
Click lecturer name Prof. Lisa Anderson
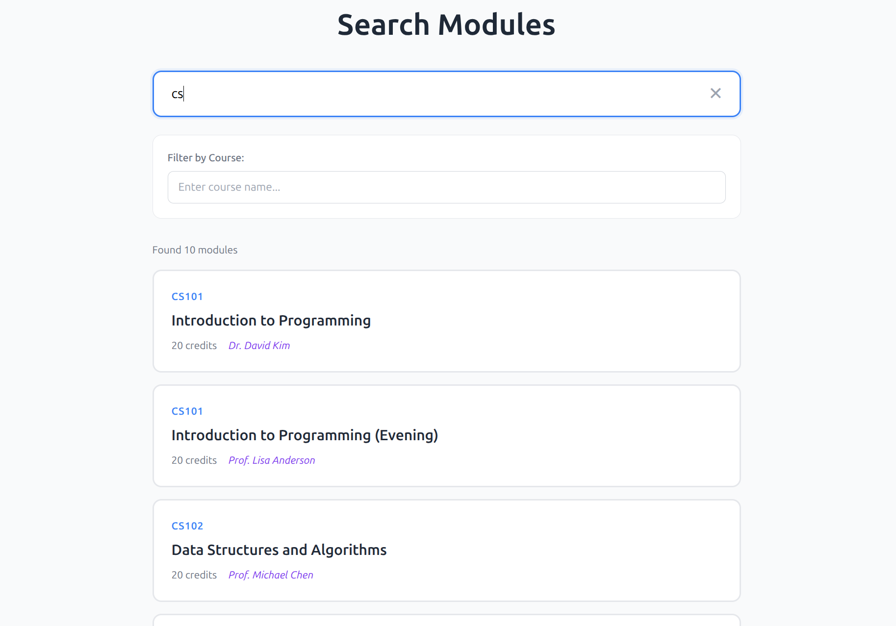tap(272, 460)
